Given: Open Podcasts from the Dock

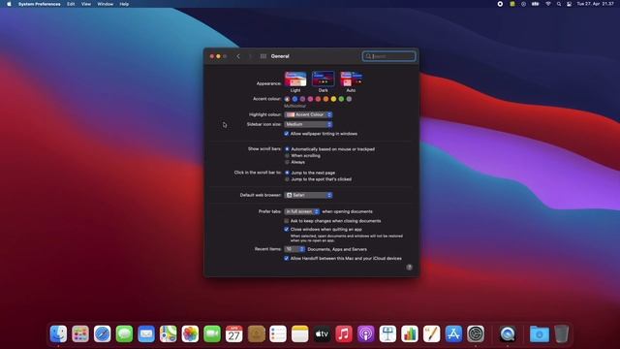Looking at the screenshot, I should coord(366,333).
